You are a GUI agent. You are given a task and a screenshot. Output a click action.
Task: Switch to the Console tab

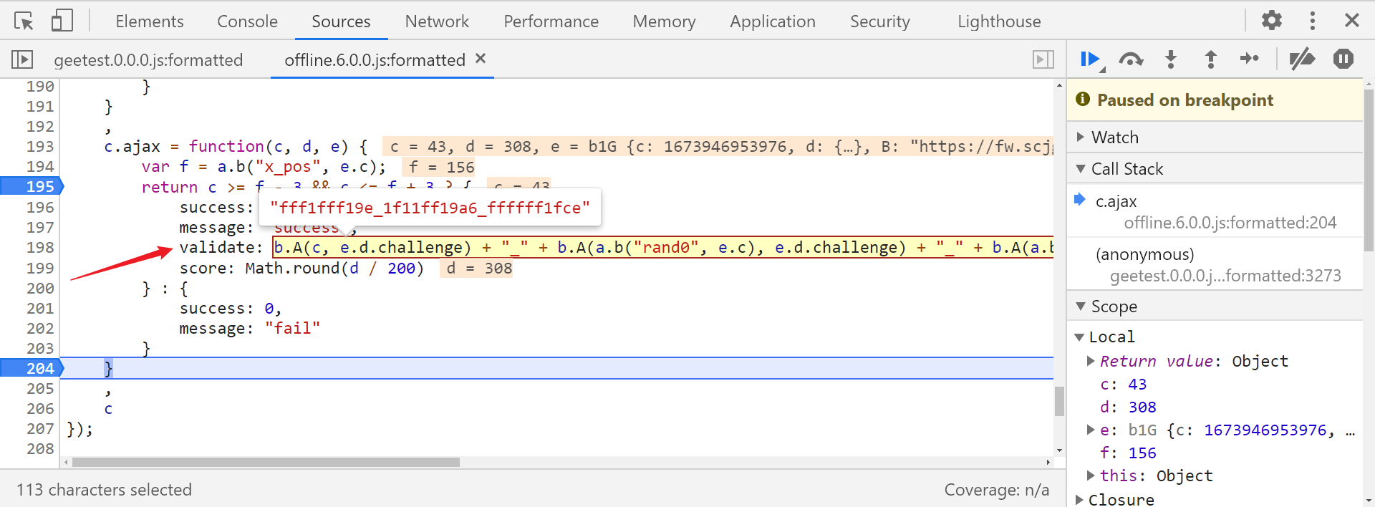[247, 21]
